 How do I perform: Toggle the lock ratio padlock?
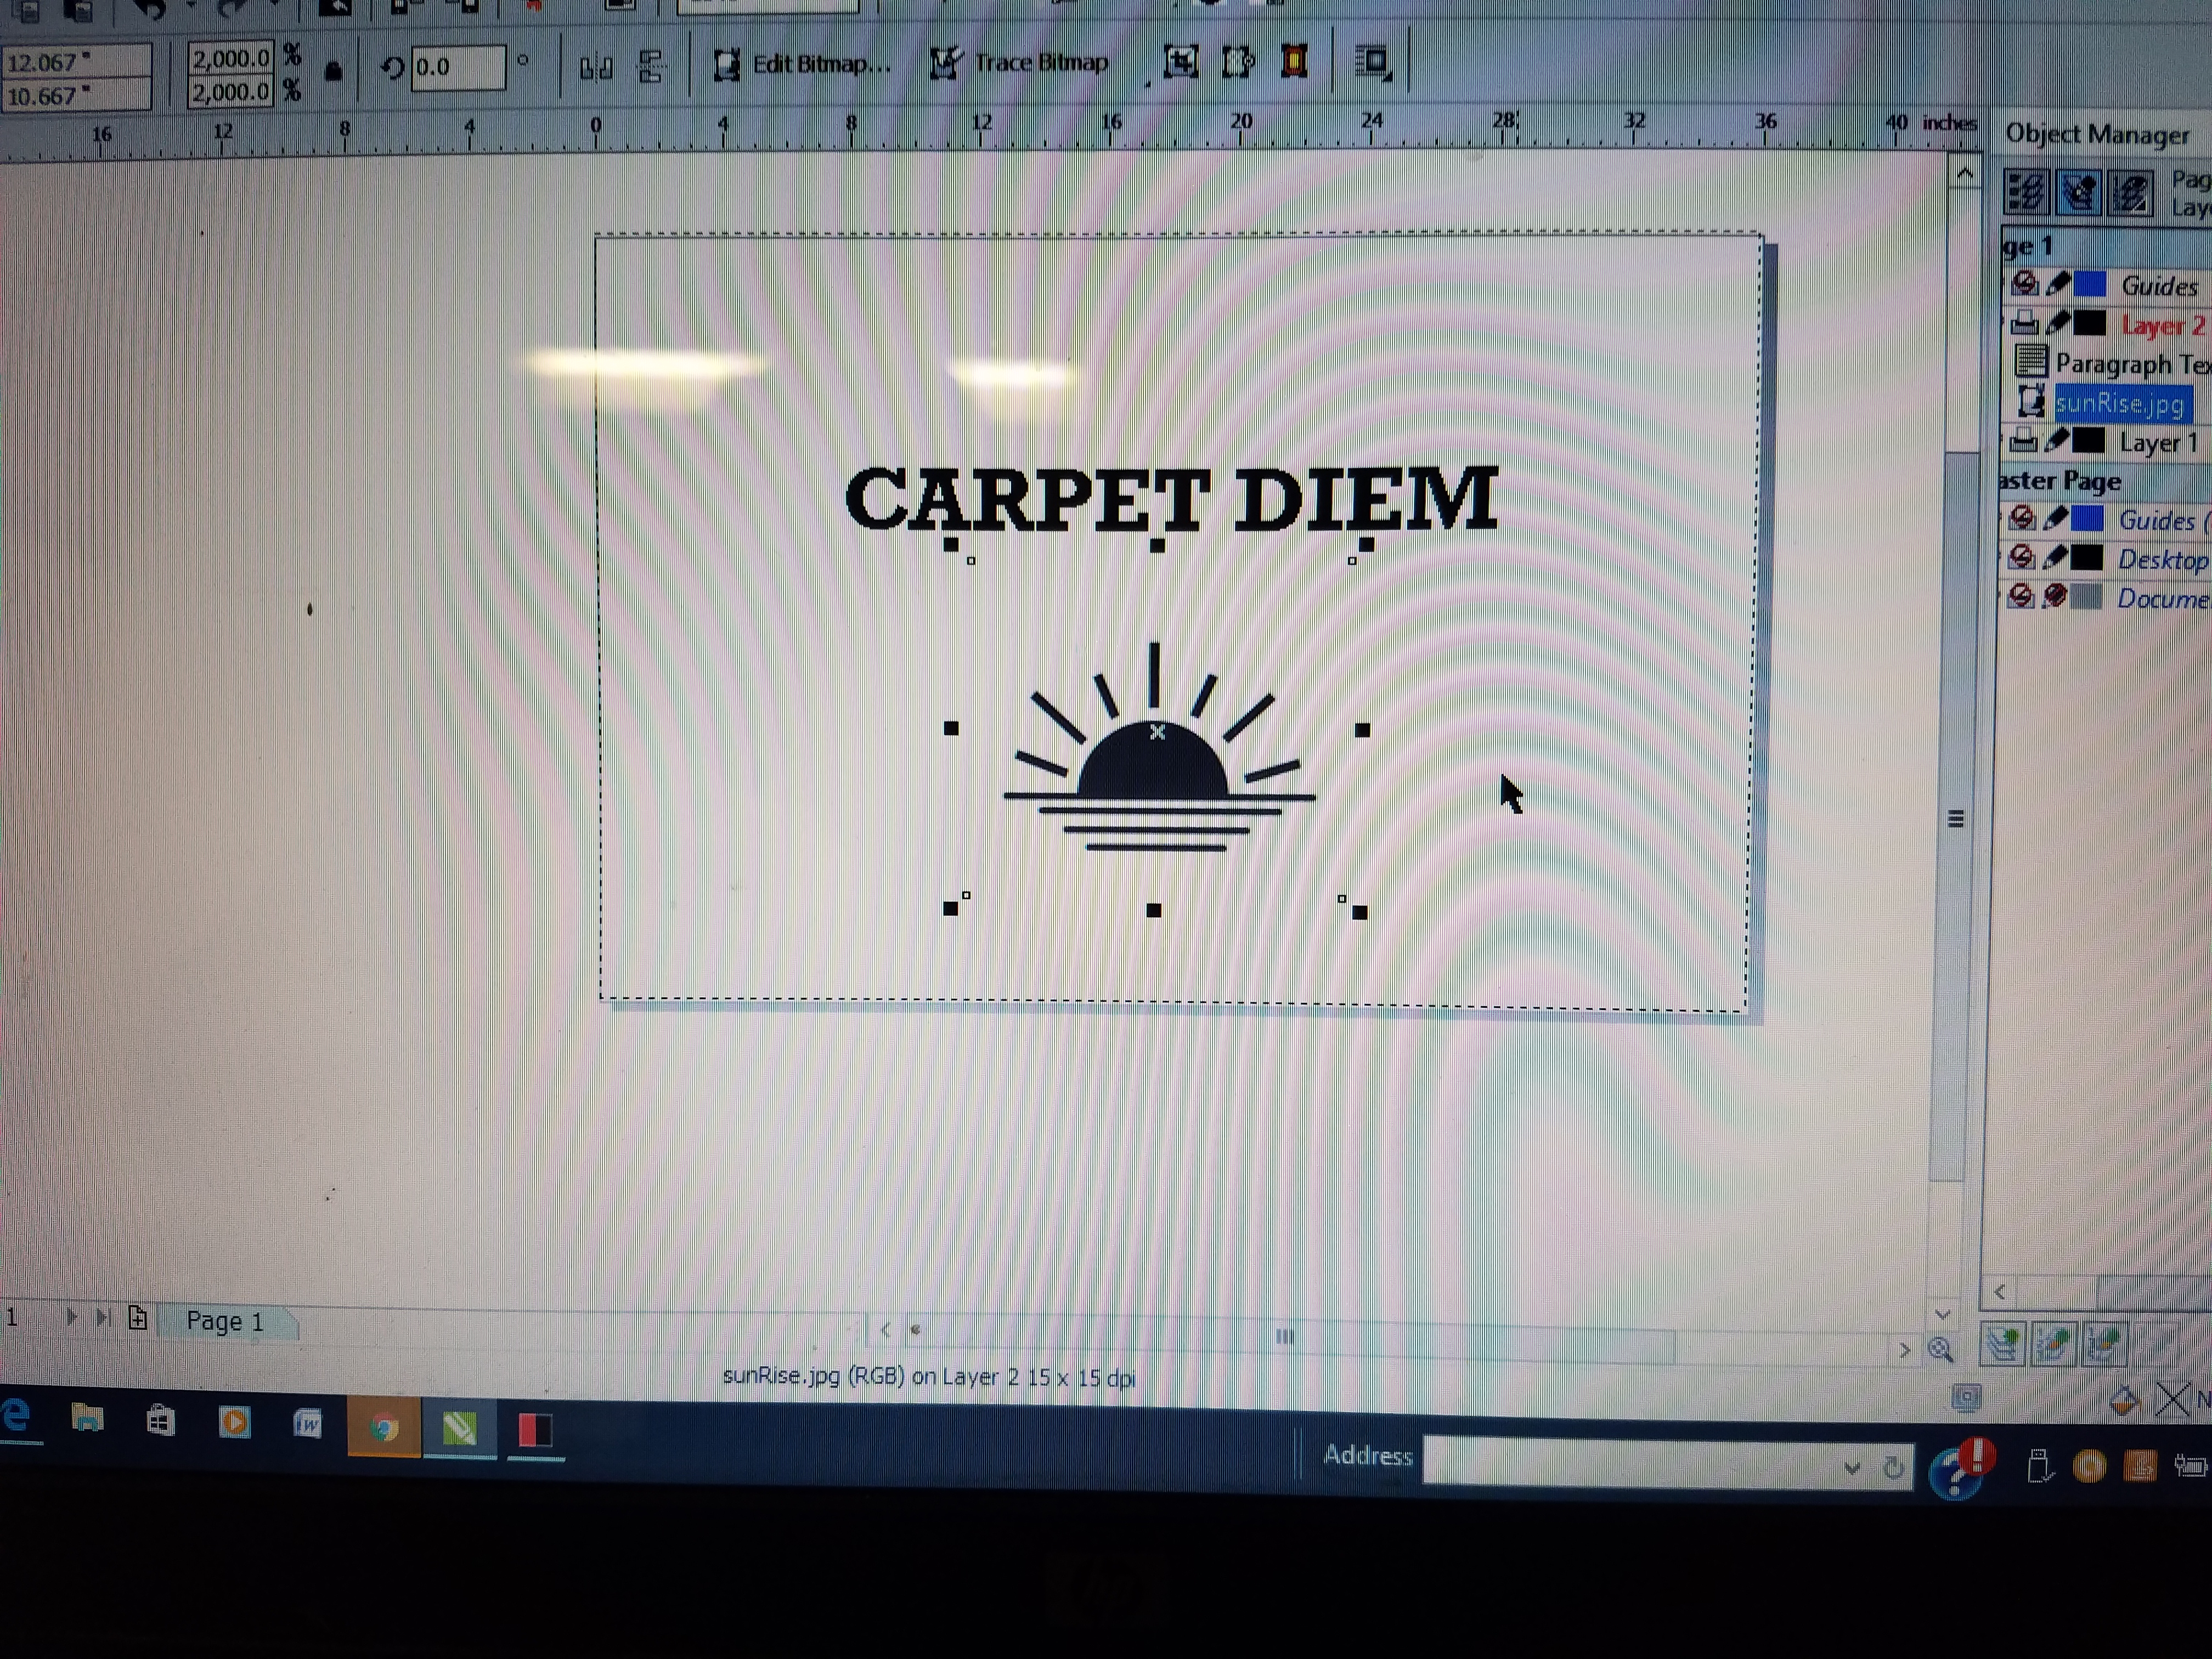pos(334,71)
